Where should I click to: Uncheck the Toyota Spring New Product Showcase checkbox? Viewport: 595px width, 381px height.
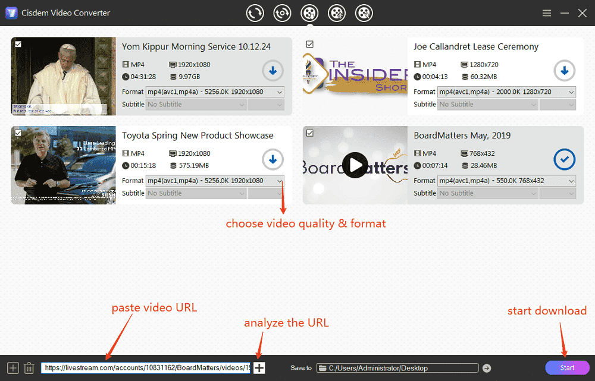pyautogui.click(x=18, y=133)
